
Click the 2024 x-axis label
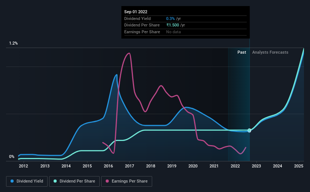coord(278,166)
